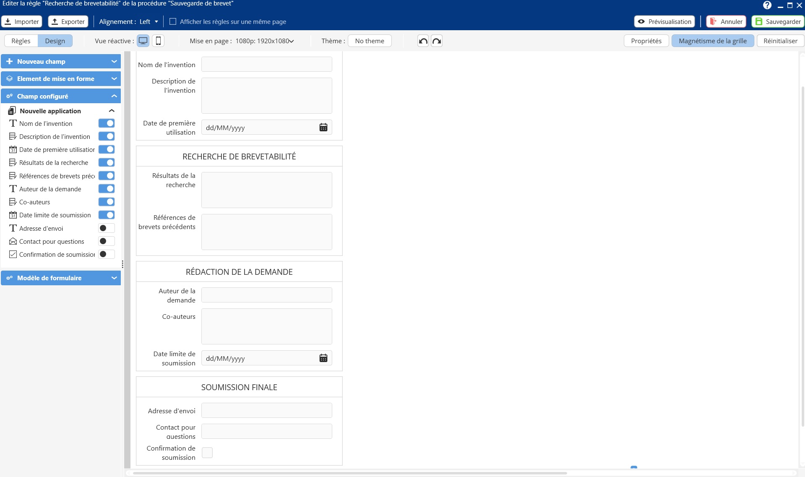Screen dimensions: 805x477
Task: Click textarea icon beside Description de l'invention
Action: point(13,136)
